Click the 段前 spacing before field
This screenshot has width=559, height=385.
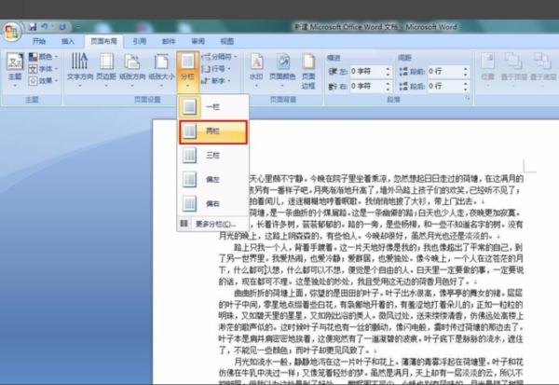pyautogui.click(x=448, y=72)
